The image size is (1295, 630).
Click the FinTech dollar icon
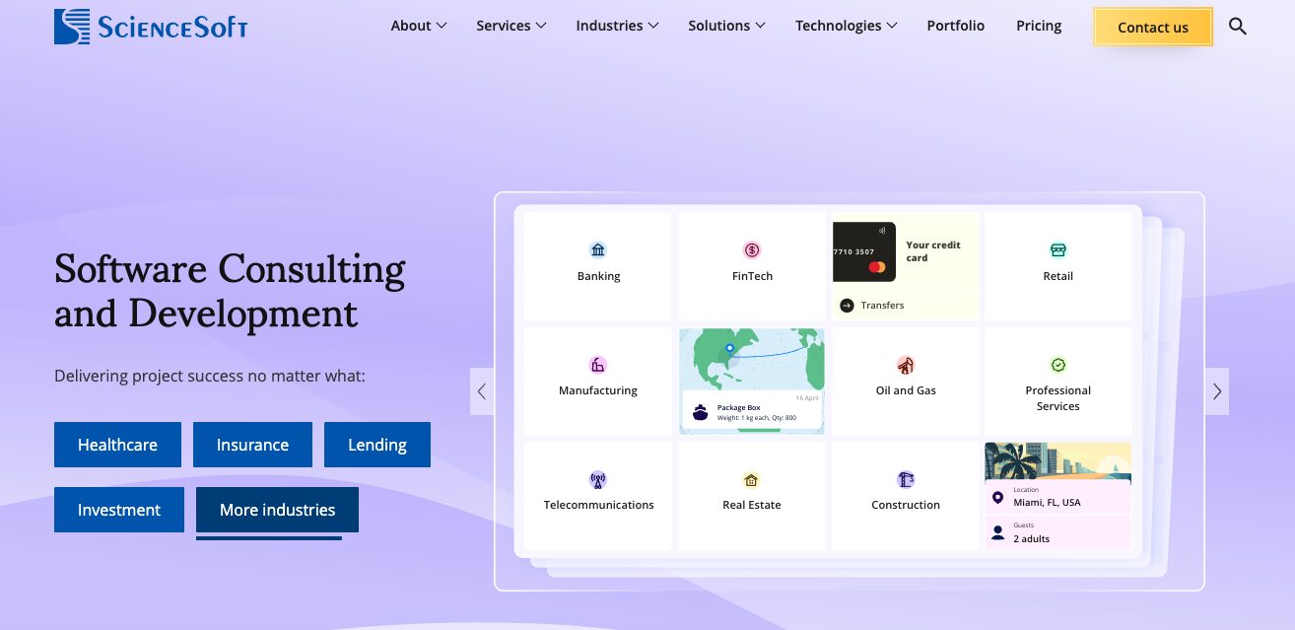click(752, 249)
